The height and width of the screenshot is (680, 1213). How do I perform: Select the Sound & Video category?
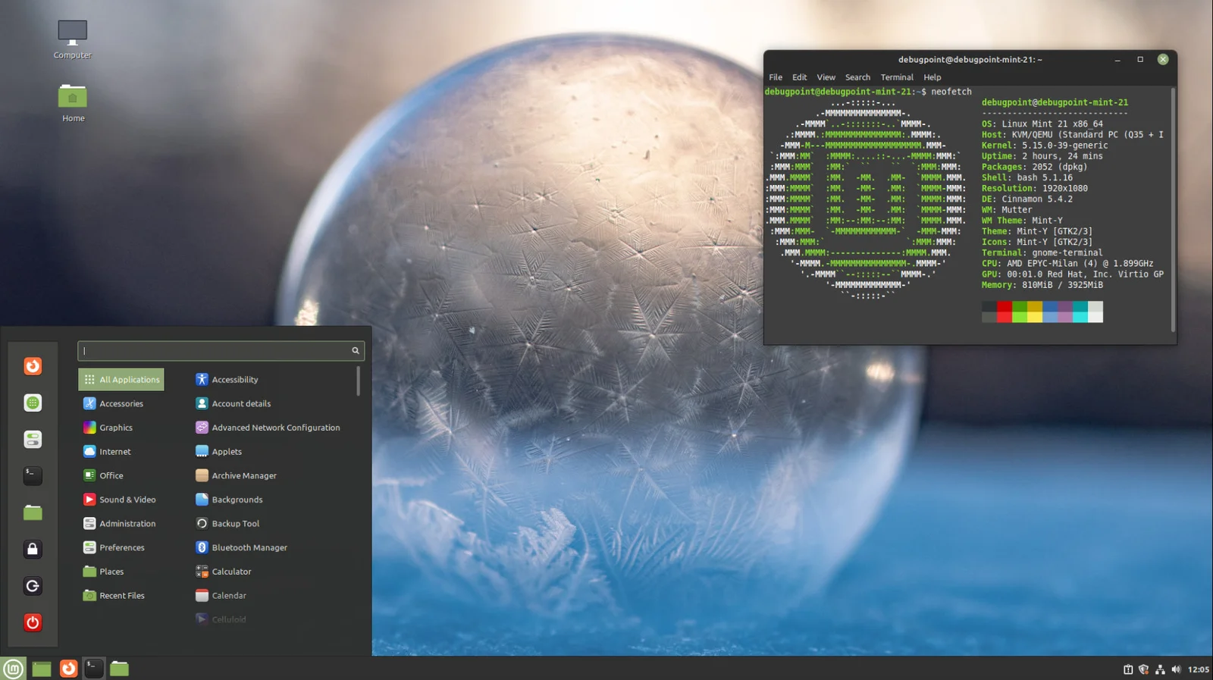(121, 500)
